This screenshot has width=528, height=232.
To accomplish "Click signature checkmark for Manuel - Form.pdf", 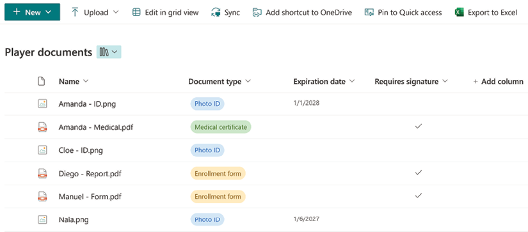I will [x=419, y=196].
